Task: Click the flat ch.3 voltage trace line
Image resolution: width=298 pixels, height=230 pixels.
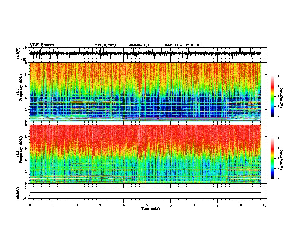Action: tap(145, 193)
